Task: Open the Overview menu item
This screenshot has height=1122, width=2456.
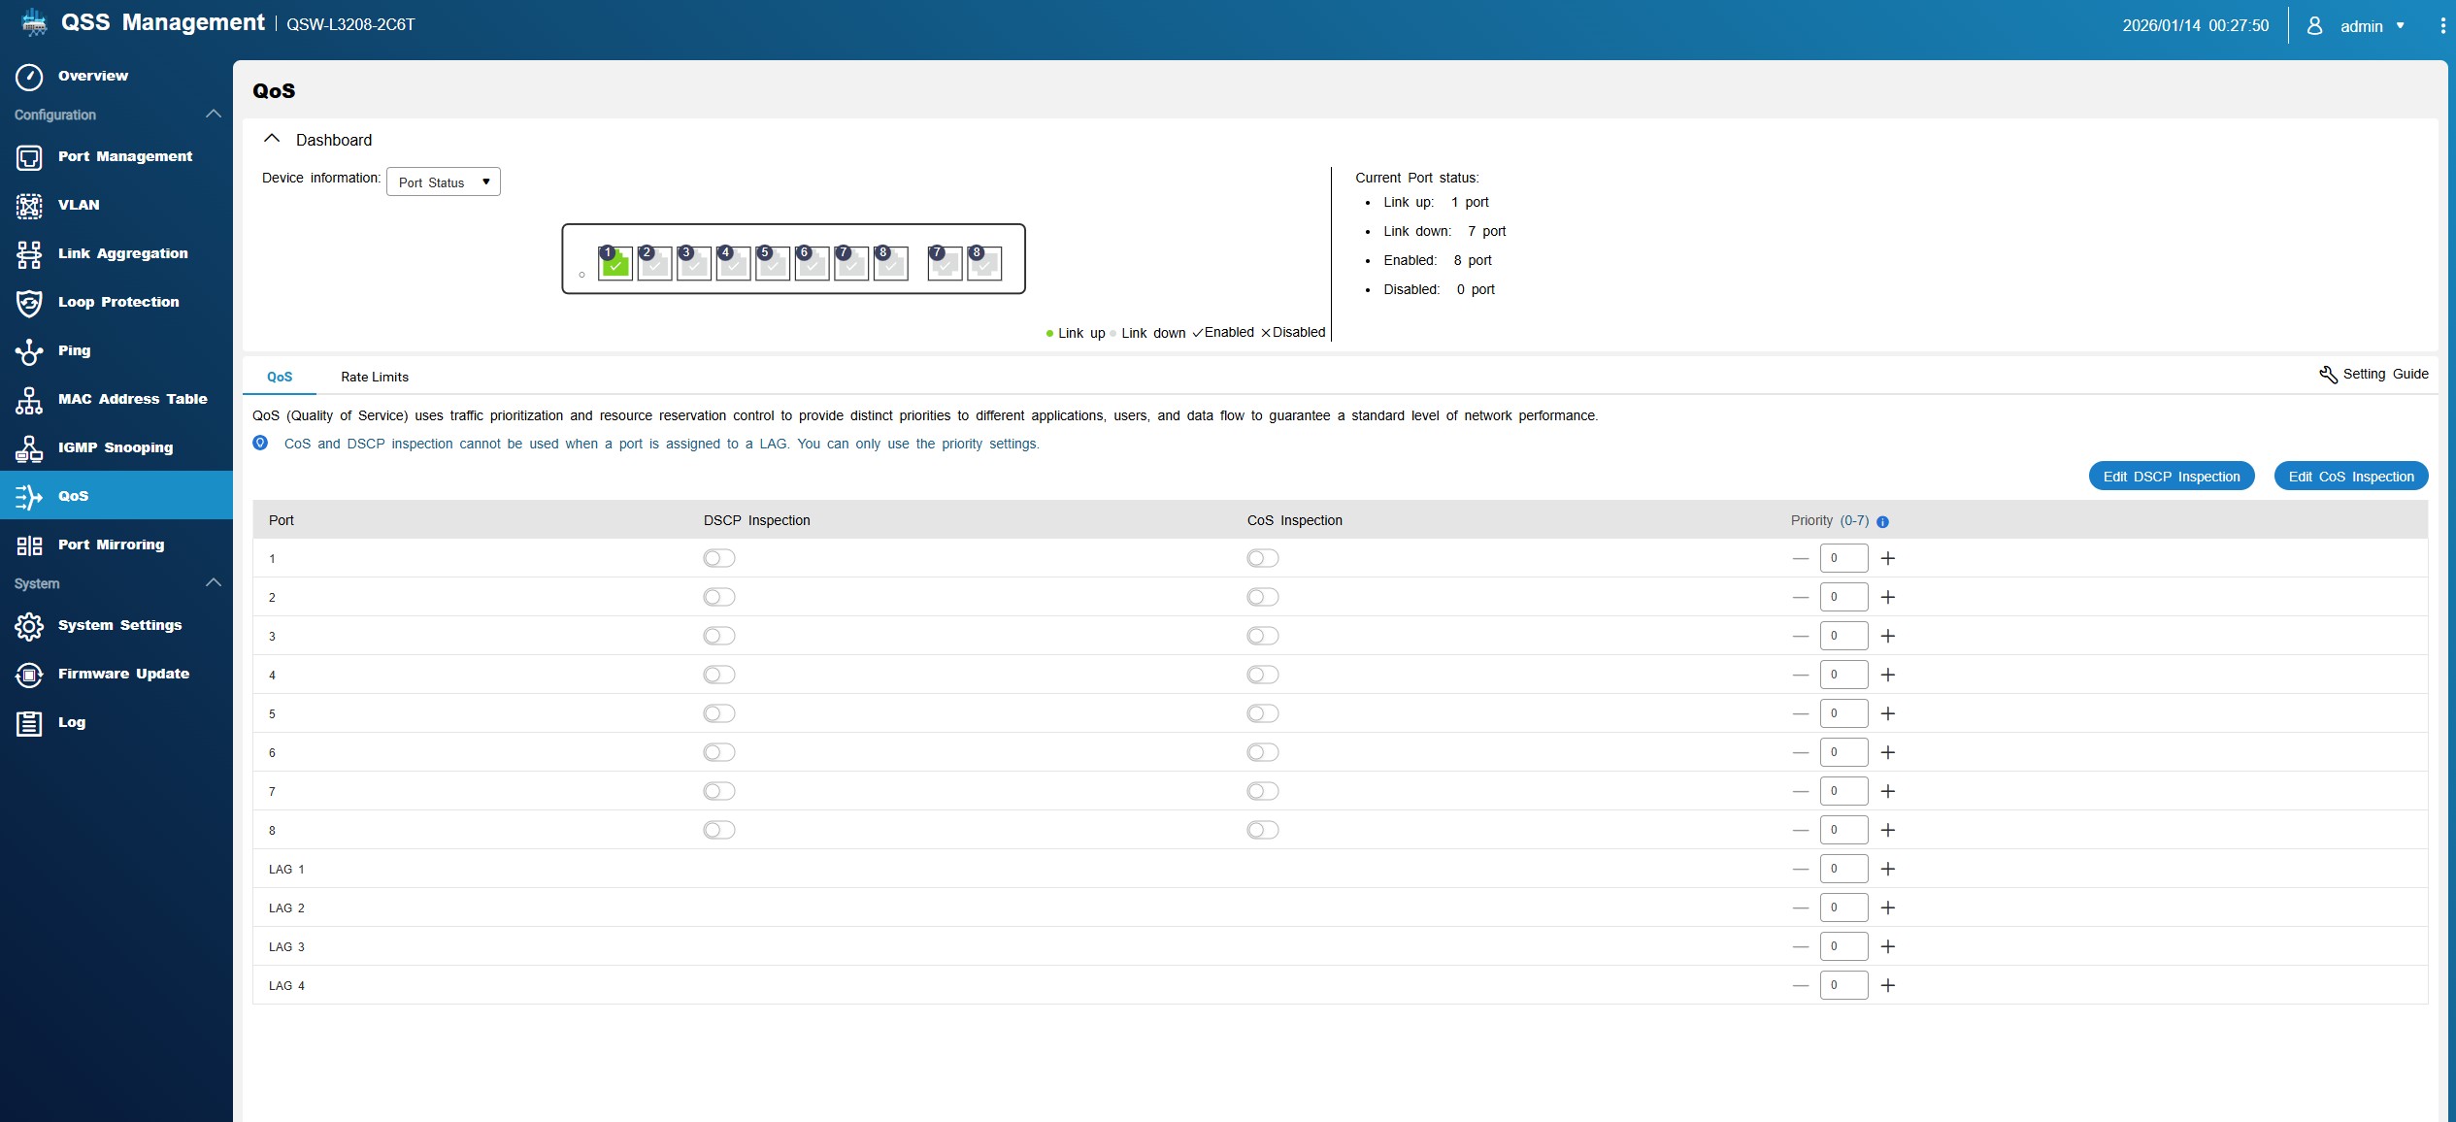Action: click(92, 76)
